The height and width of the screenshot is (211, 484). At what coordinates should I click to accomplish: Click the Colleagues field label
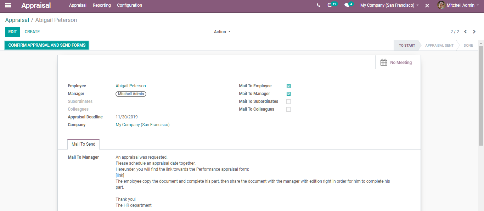pos(78,109)
